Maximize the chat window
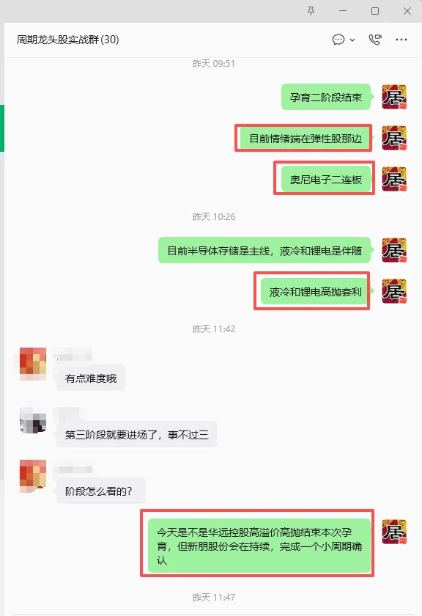 tap(375, 11)
